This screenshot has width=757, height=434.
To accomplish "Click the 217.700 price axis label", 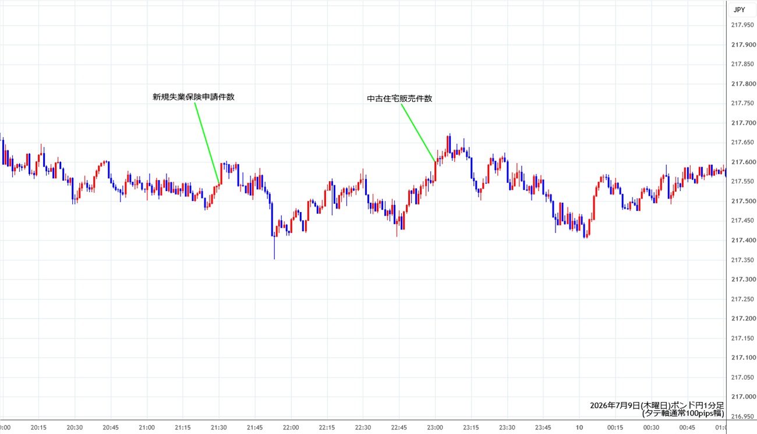I will click(x=742, y=123).
